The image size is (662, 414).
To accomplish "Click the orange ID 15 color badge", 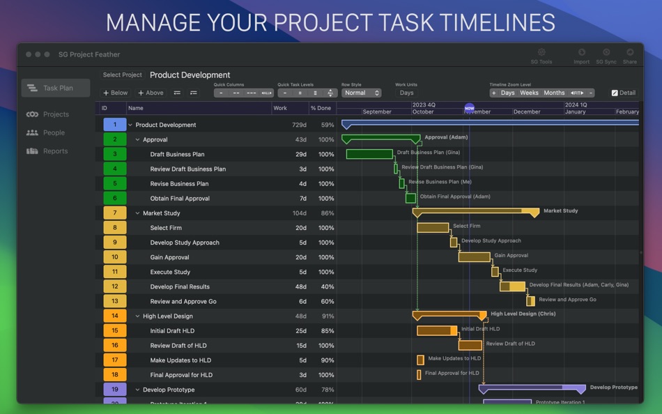I will 115,331.
